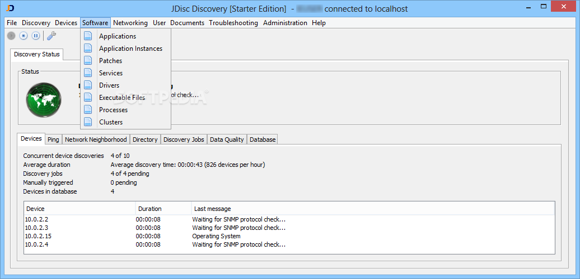Click the start discovery play icon
The image size is (580, 279).
pos(11,36)
